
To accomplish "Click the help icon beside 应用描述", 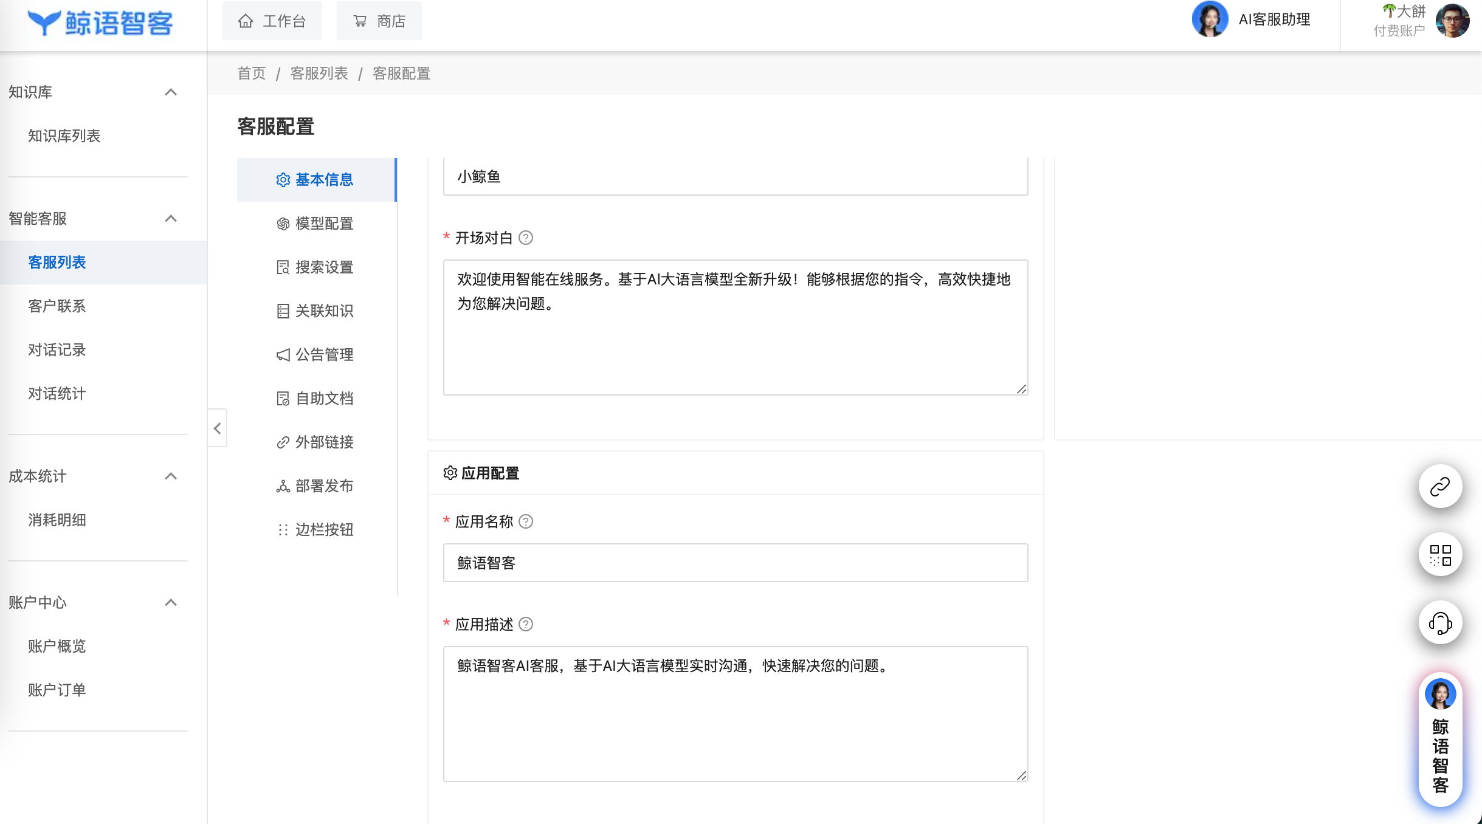I will [526, 624].
